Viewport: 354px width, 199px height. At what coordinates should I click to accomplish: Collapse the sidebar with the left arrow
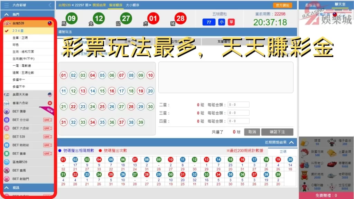pos(50,5)
